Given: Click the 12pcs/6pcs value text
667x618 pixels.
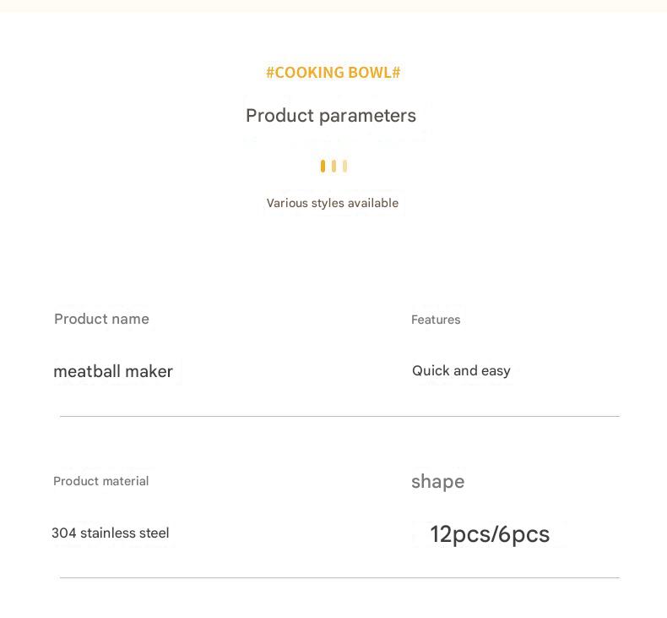Looking at the screenshot, I should click(x=490, y=534).
